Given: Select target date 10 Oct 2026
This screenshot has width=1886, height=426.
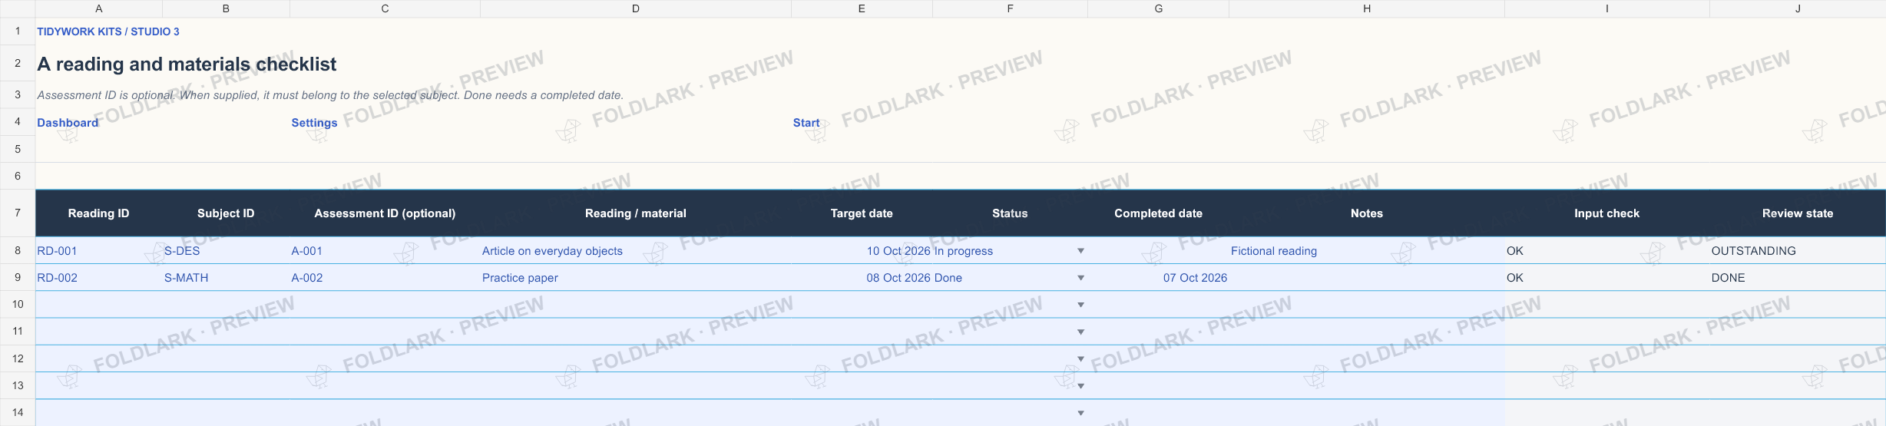Looking at the screenshot, I should click(862, 251).
